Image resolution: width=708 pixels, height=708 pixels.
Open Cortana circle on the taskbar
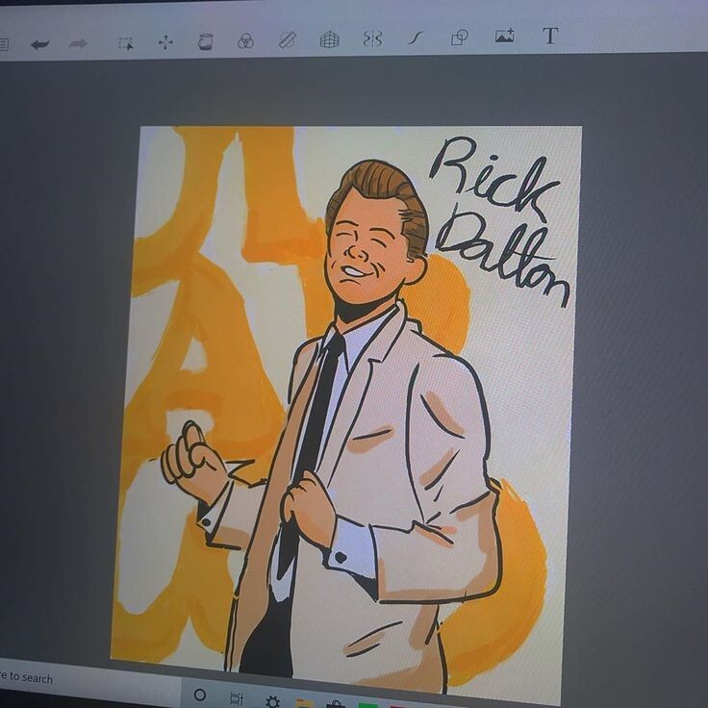[199, 695]
